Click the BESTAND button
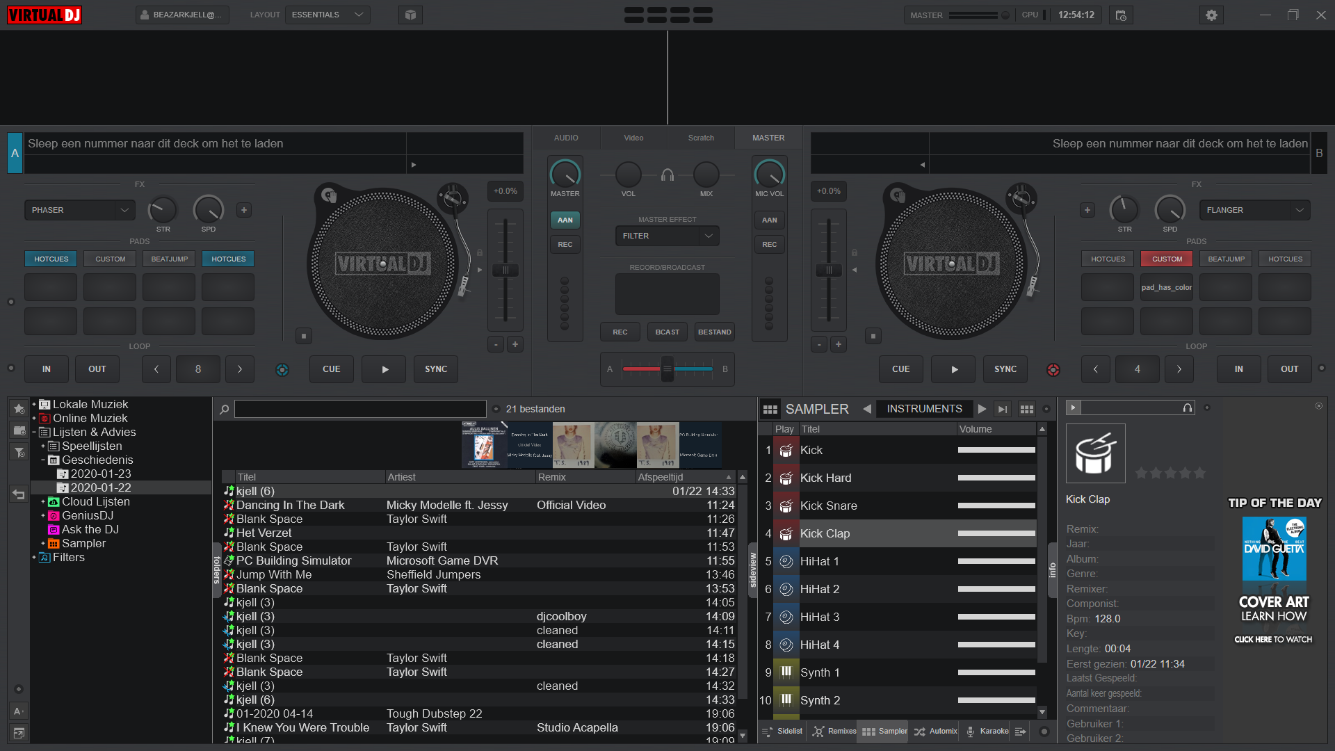The width and height of the screenshot is (1335, 751). tap(714, 332)
